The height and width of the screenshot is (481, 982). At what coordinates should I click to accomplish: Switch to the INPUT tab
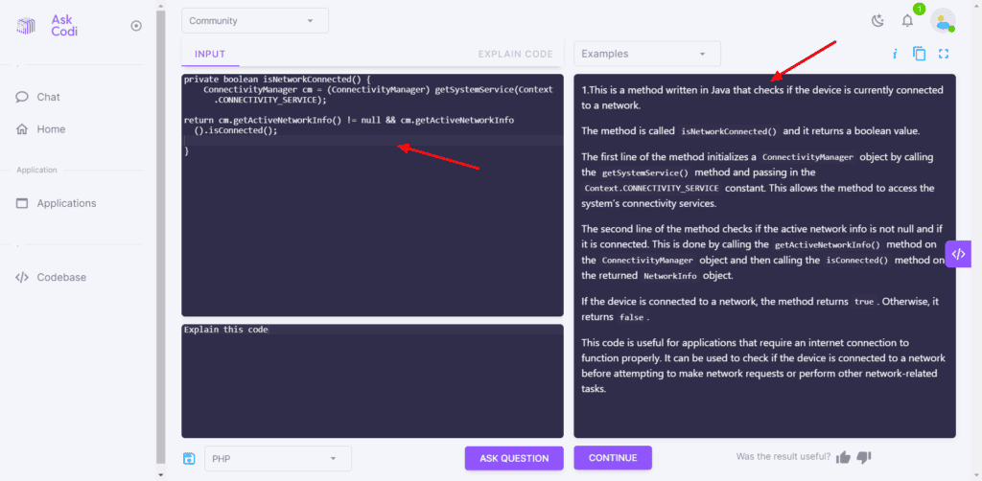[x=210, y=54]
